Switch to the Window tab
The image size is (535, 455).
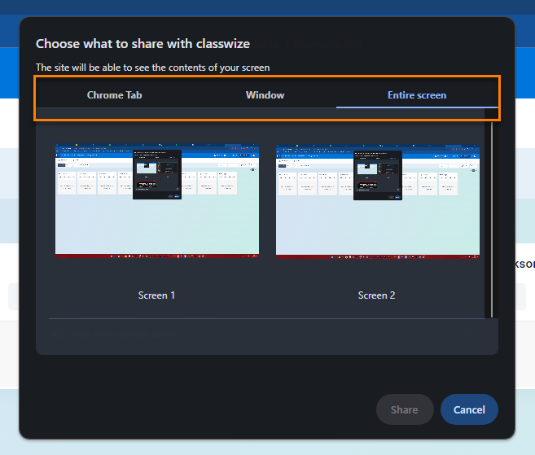pos(265,95)
